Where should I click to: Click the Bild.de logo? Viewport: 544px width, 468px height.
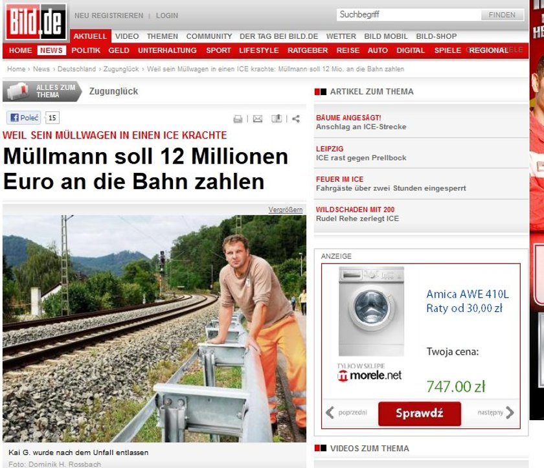click(36, 22)
